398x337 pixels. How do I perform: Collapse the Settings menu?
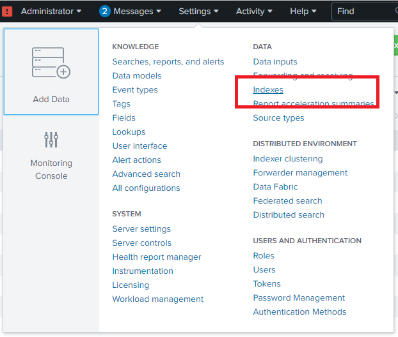[198, 11]
